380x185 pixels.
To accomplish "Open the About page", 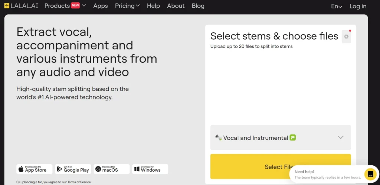I will 176,6.
